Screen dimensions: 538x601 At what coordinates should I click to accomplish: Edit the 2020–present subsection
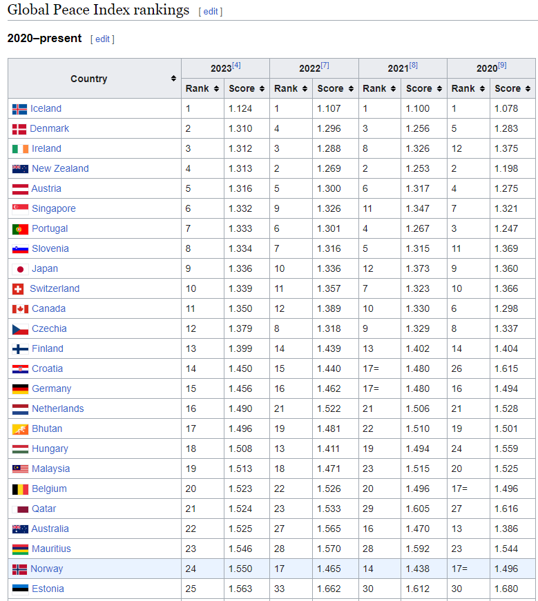pos(102,39)
